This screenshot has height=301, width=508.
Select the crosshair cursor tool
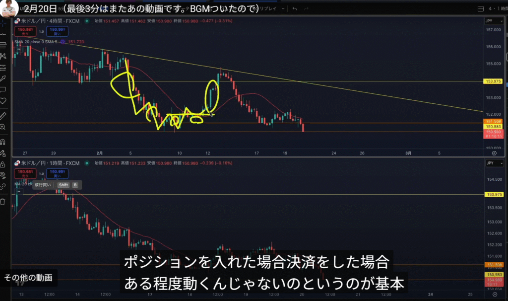pos(3,23)
